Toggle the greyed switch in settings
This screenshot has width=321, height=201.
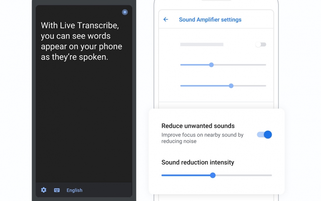tap(261, 44)
